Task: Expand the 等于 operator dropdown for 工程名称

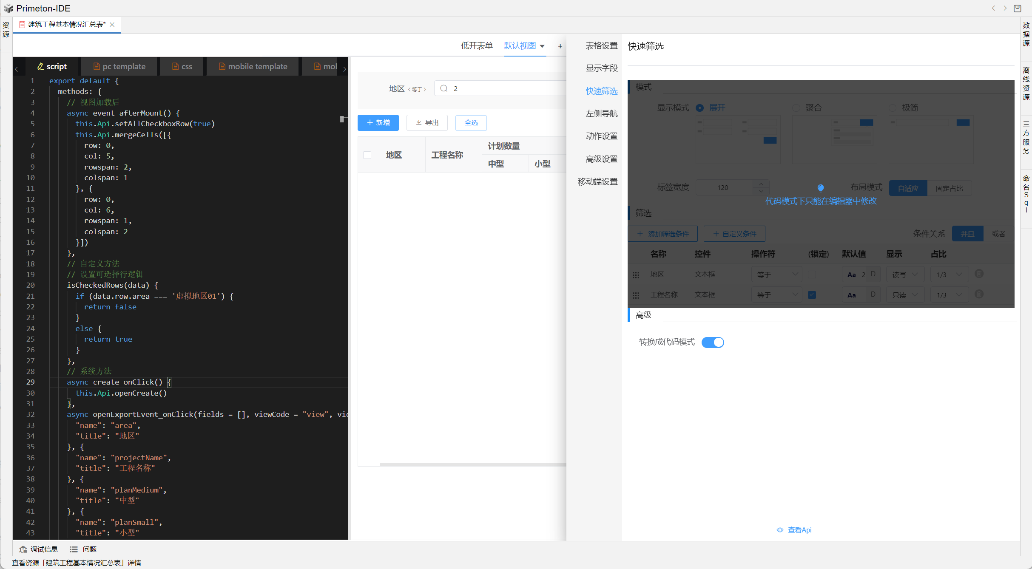Action: pos(776,295)
